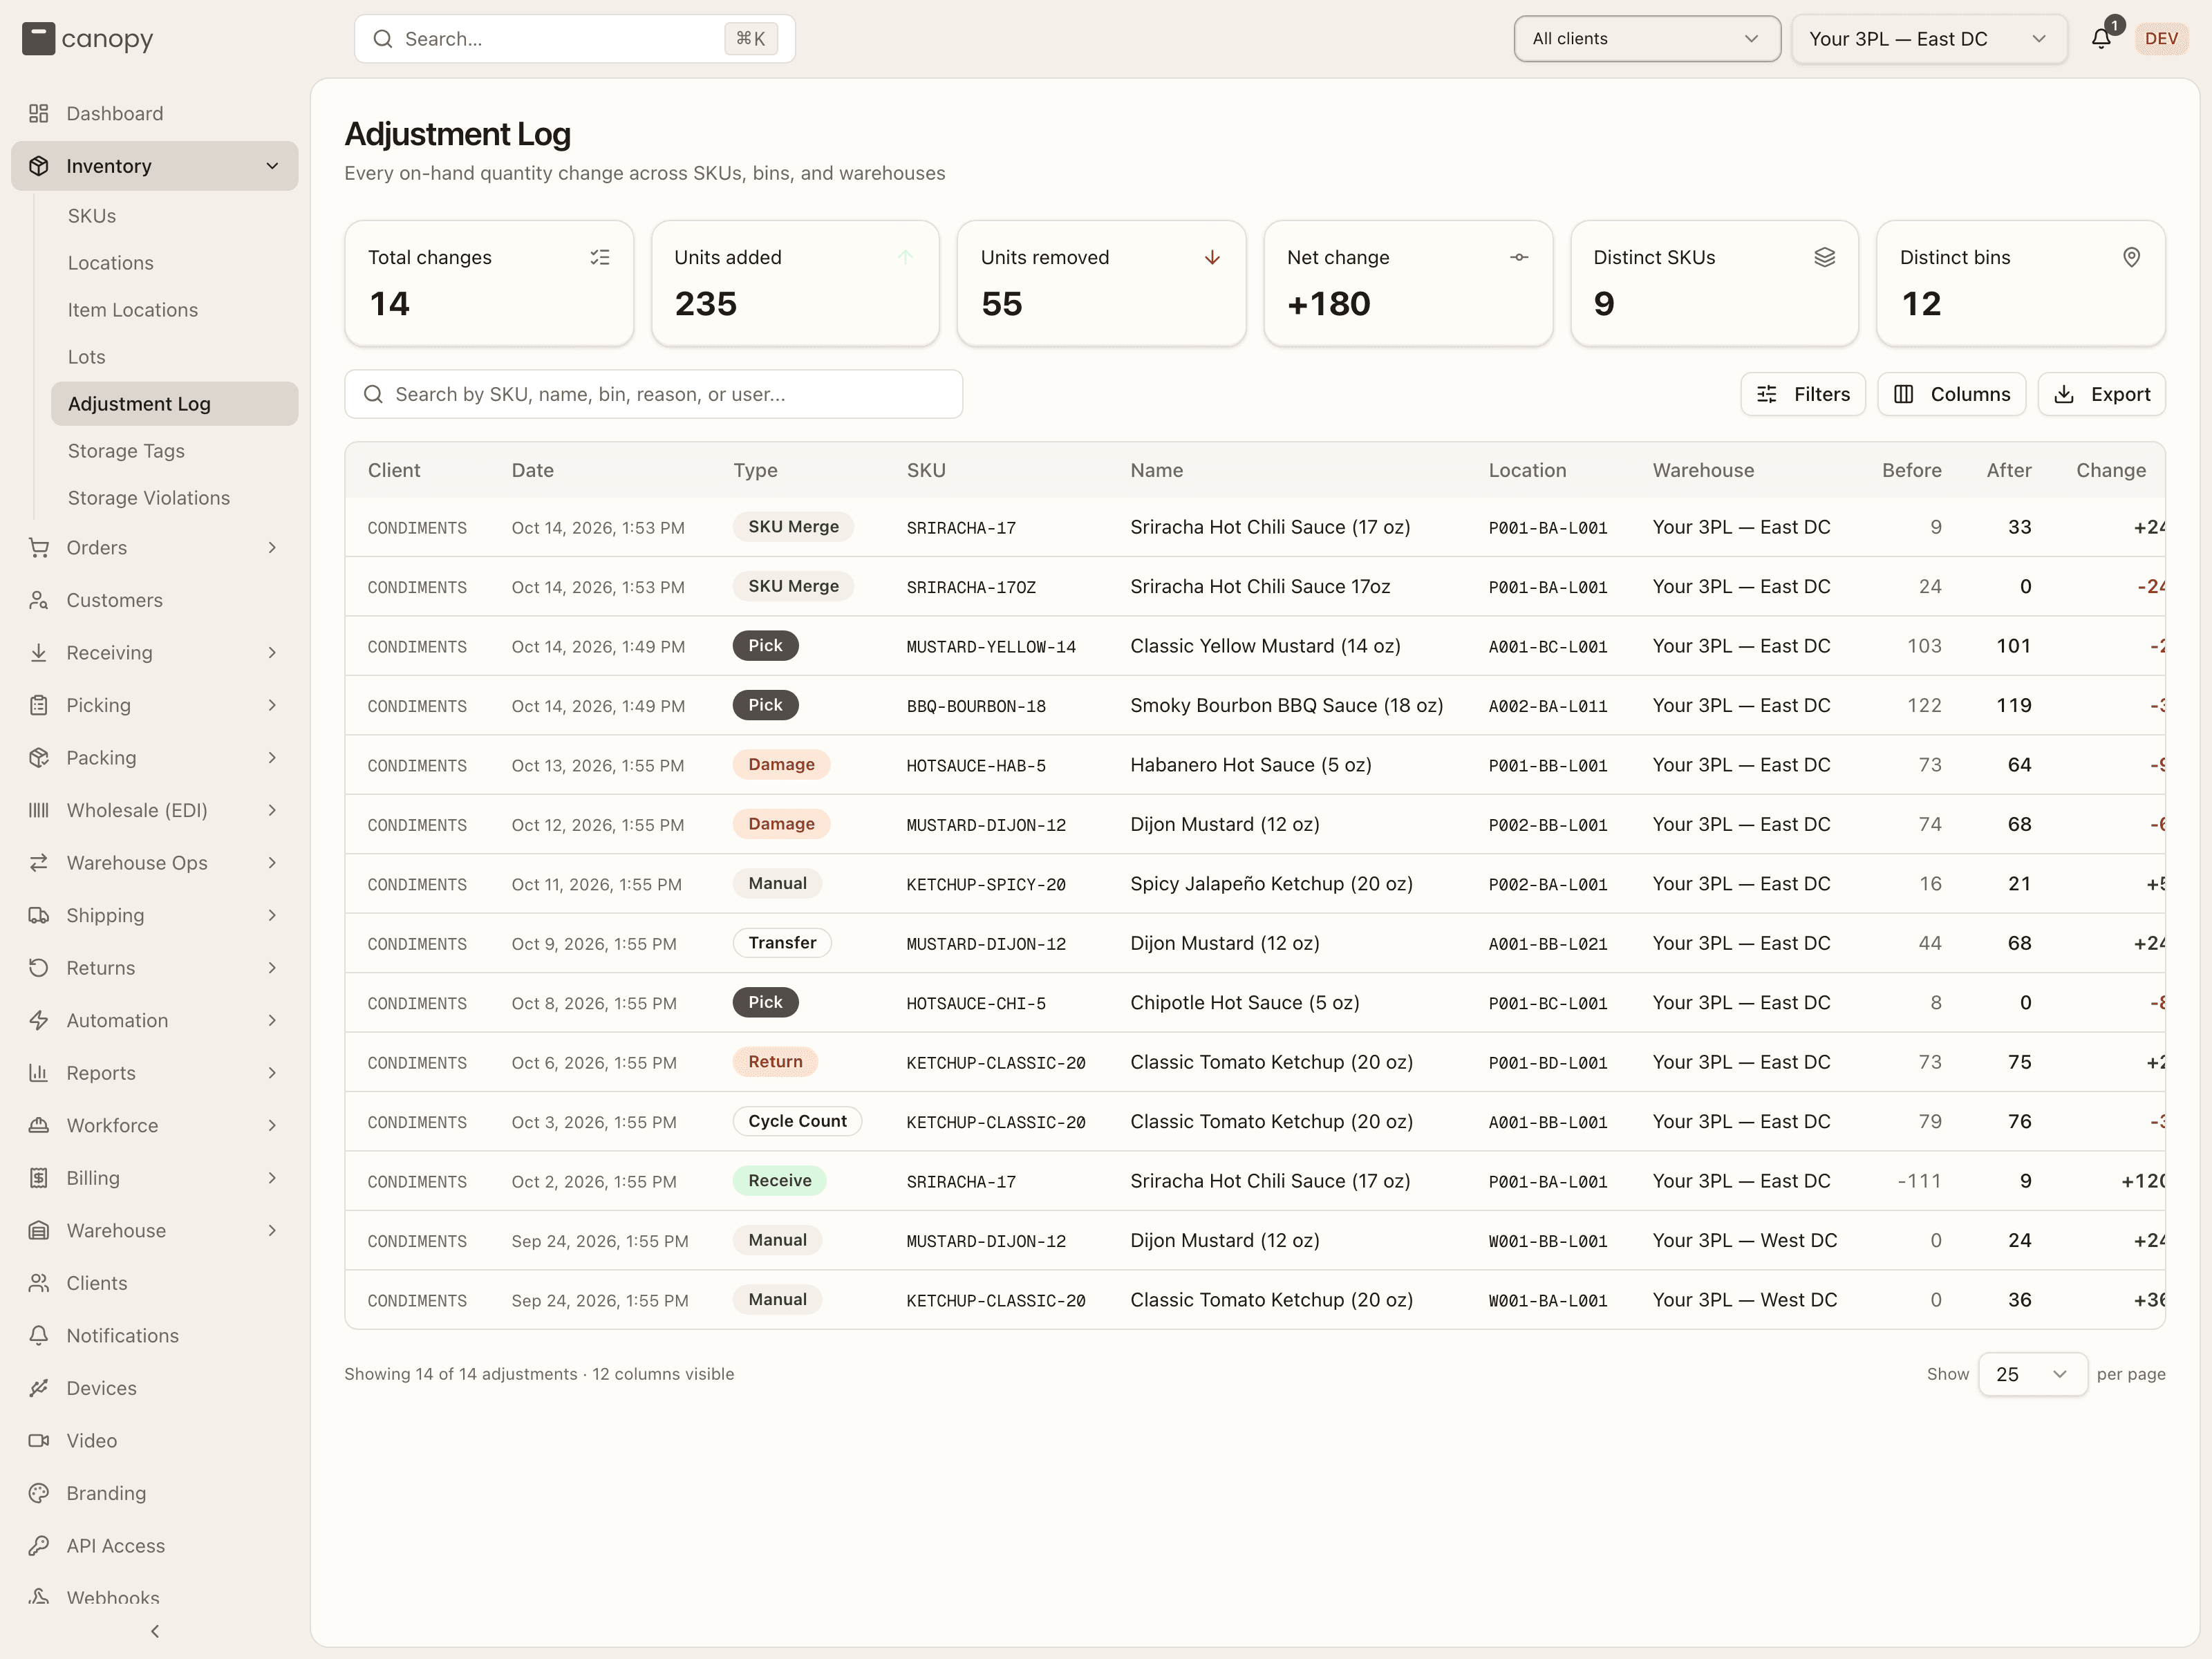Click the Devices plug icon

pyautogui.click(x=39, y=1388)
